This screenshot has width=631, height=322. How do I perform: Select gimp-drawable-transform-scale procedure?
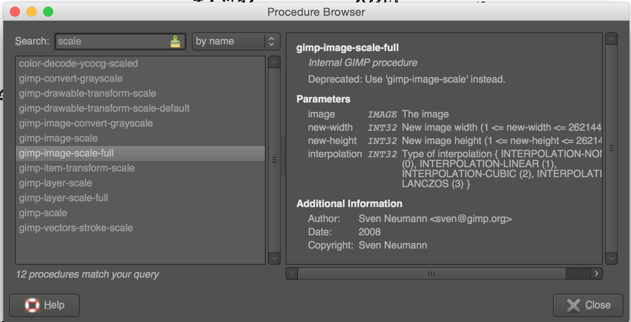(x=140, y=93)
